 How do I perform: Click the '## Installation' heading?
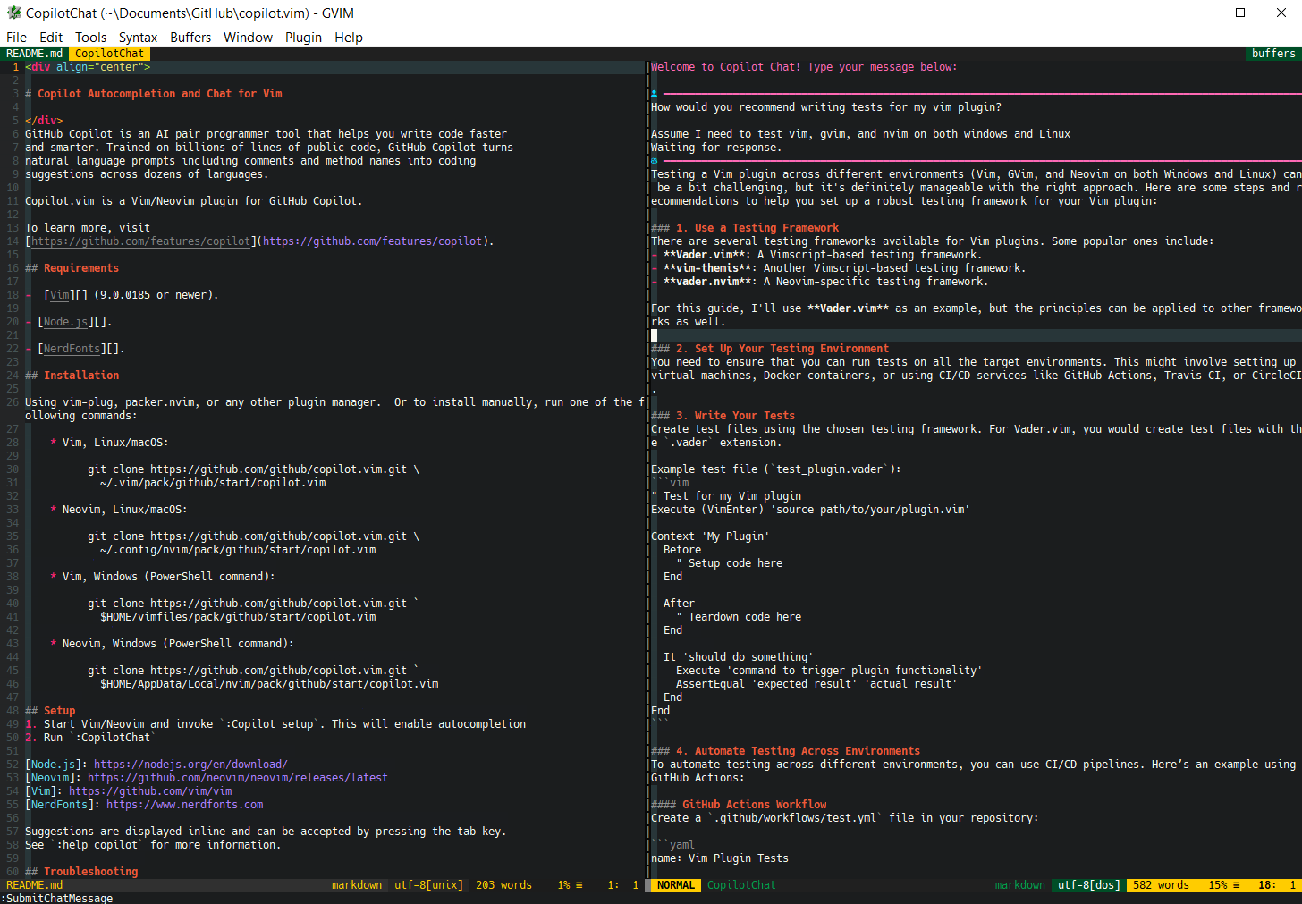click(72, 376)
